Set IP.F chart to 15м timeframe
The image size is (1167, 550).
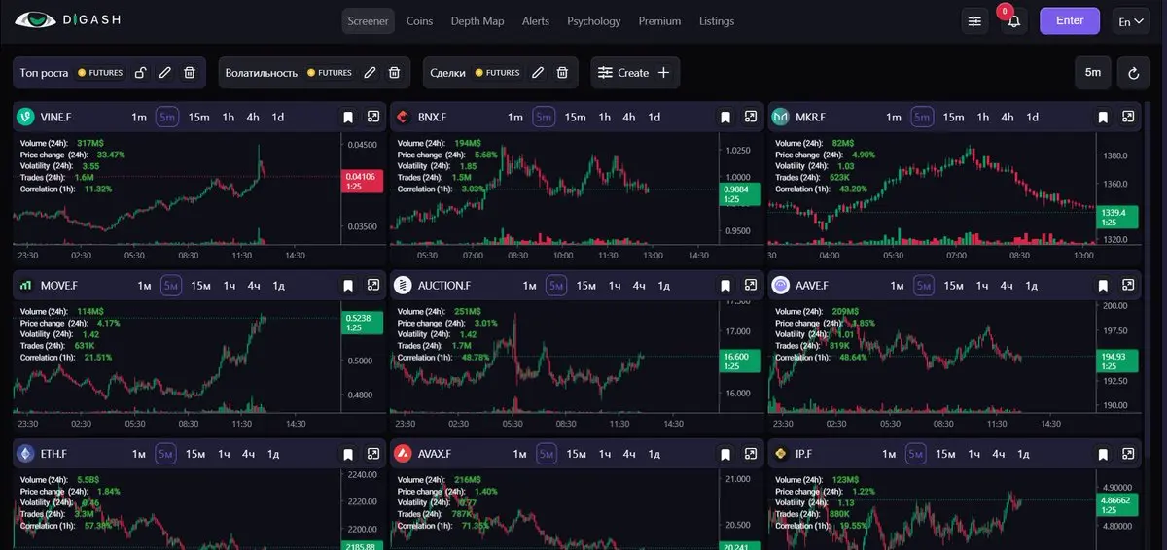(943, 454)
